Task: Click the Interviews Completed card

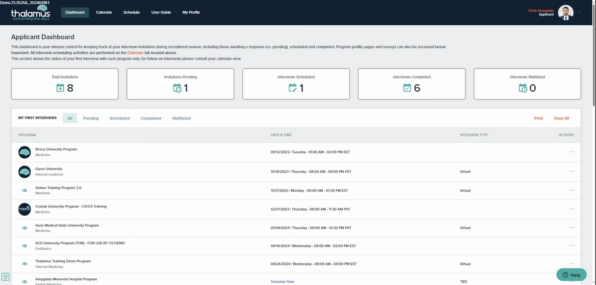Action: 412,84
